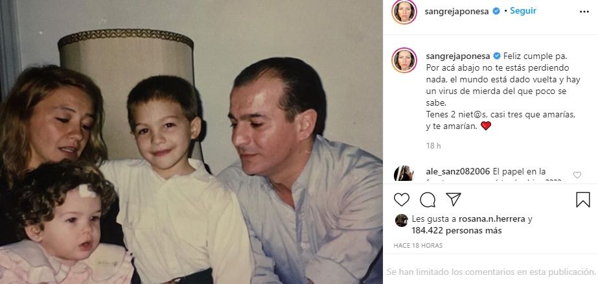Open ale_sanz082006 commenter avatar
The width and height of the screenshot is (598, 284).
pyautogui.click(x=404, y=174)
